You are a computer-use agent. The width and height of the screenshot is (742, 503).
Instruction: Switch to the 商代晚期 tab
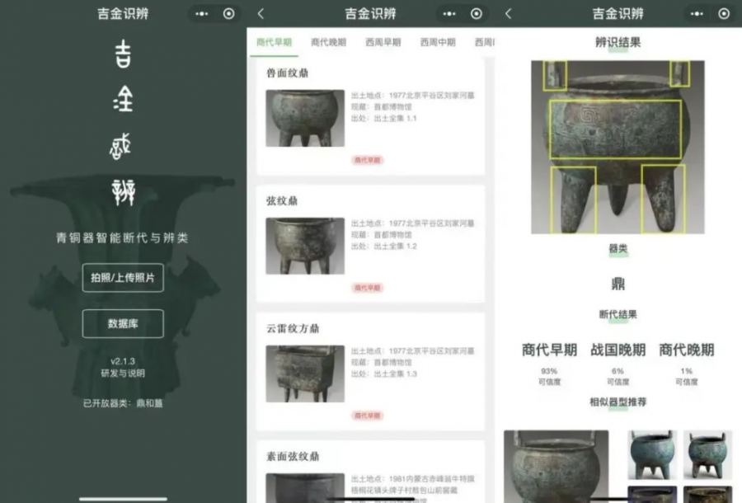(328, 42)
